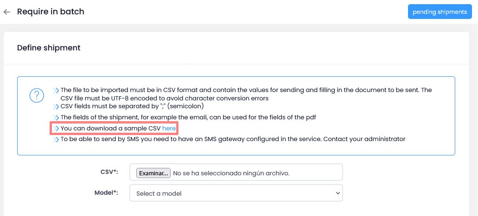Click the back arrow icon
The width and height of the screenshot is (478, 216).
pos(6,12)
